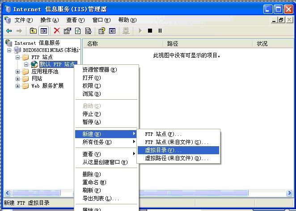Select Internet 信息服务 root tree item

coord(37,43)
